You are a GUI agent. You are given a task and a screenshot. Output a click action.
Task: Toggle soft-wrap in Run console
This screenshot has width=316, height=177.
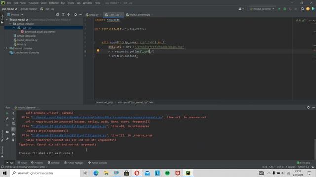(13, 124)
